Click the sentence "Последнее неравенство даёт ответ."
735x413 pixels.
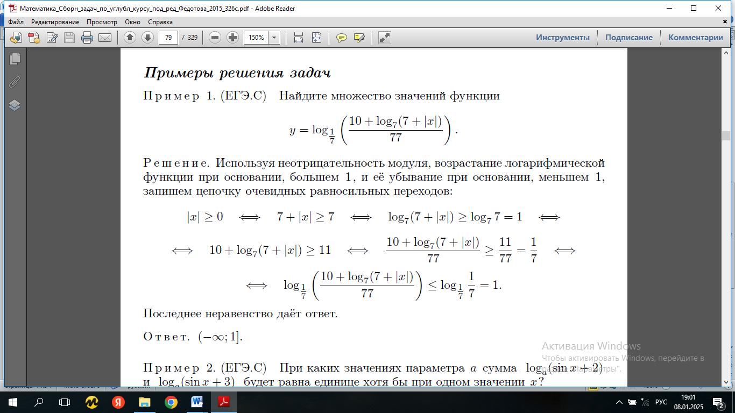[x=241, y=314]
